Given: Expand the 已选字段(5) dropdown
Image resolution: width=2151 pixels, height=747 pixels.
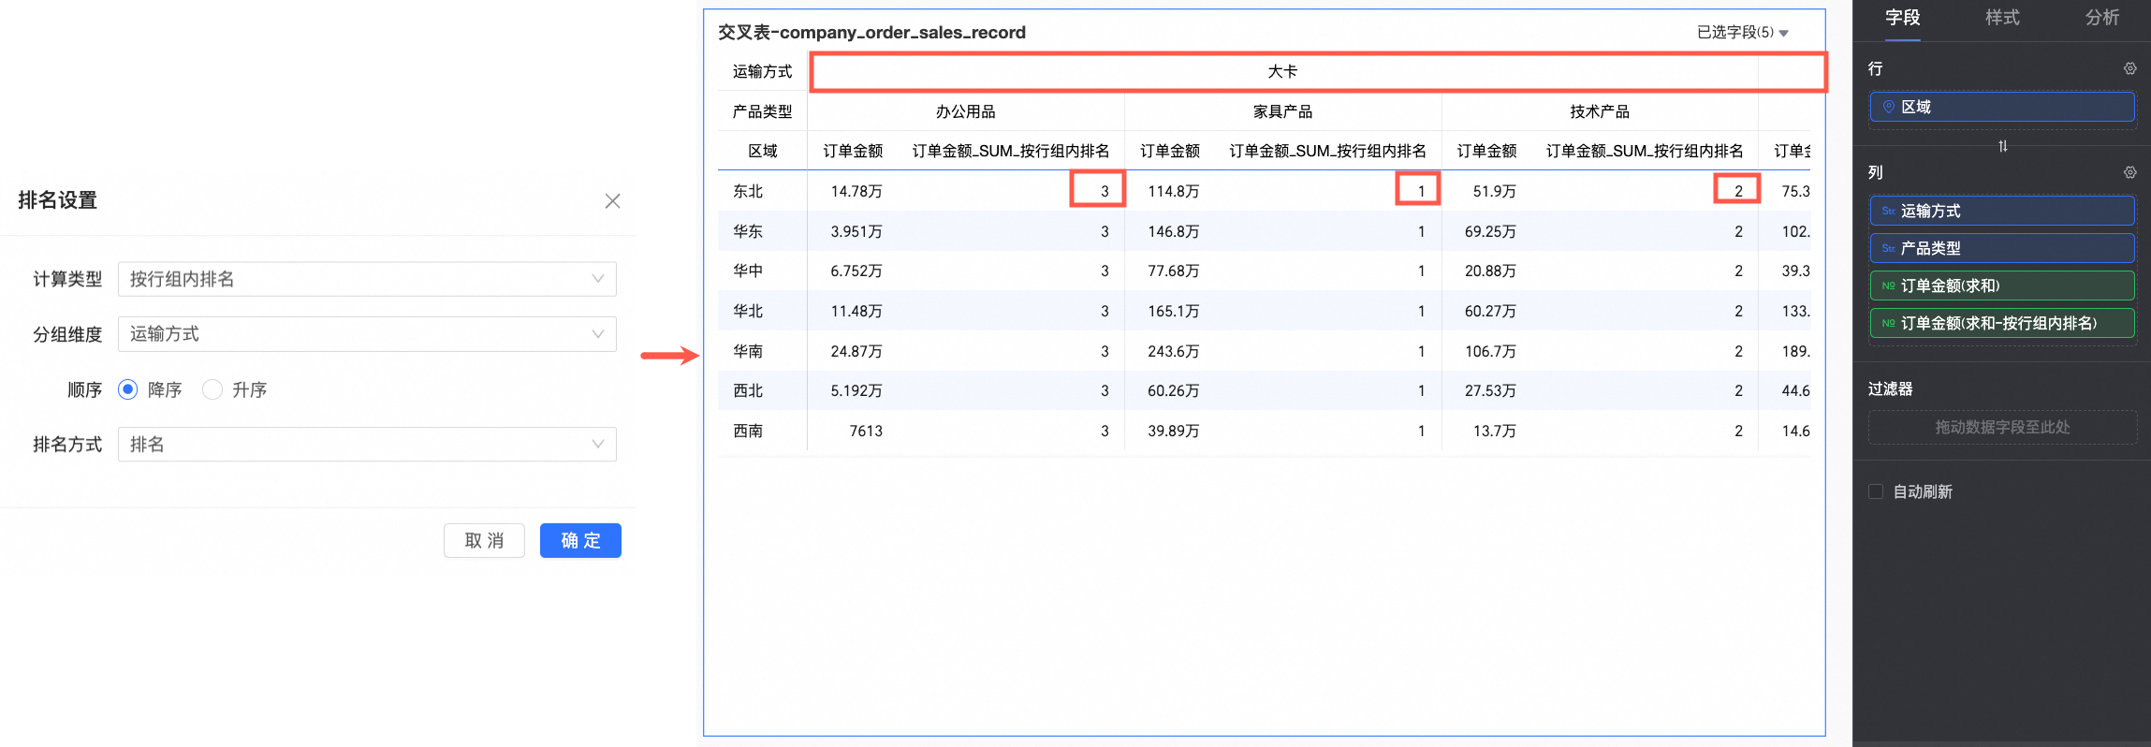Looking at the screenshot, I should 1743,32.
